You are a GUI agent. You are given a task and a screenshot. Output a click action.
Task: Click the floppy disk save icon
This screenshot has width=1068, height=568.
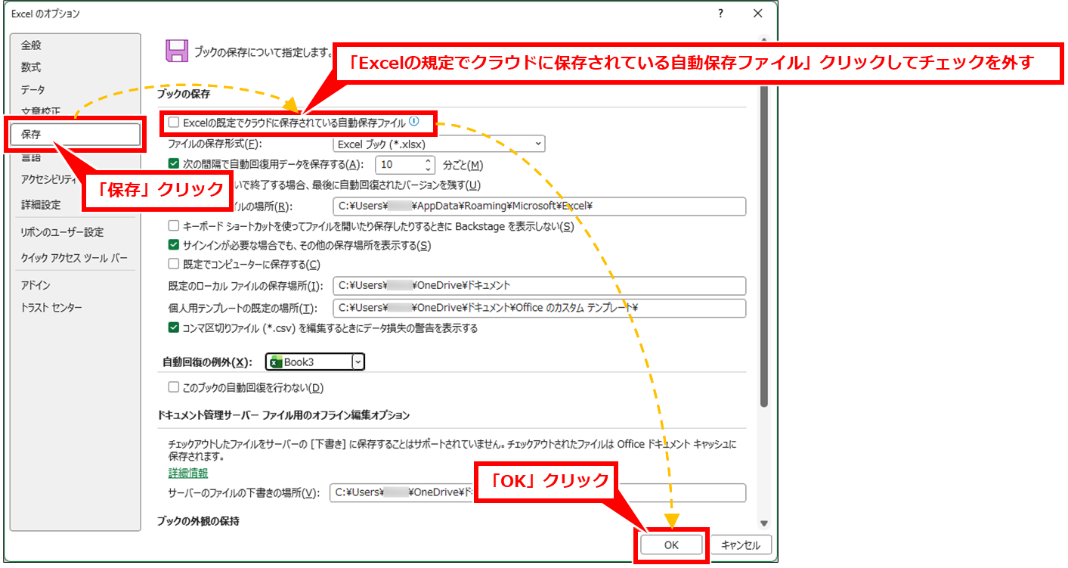(x=176, y=51)
